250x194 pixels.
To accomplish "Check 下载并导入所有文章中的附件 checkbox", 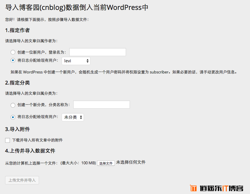I will (8, 140).
